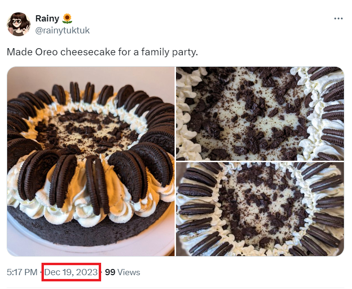Click the 99 view count number

pyautogui.click(x=110, y=272)
